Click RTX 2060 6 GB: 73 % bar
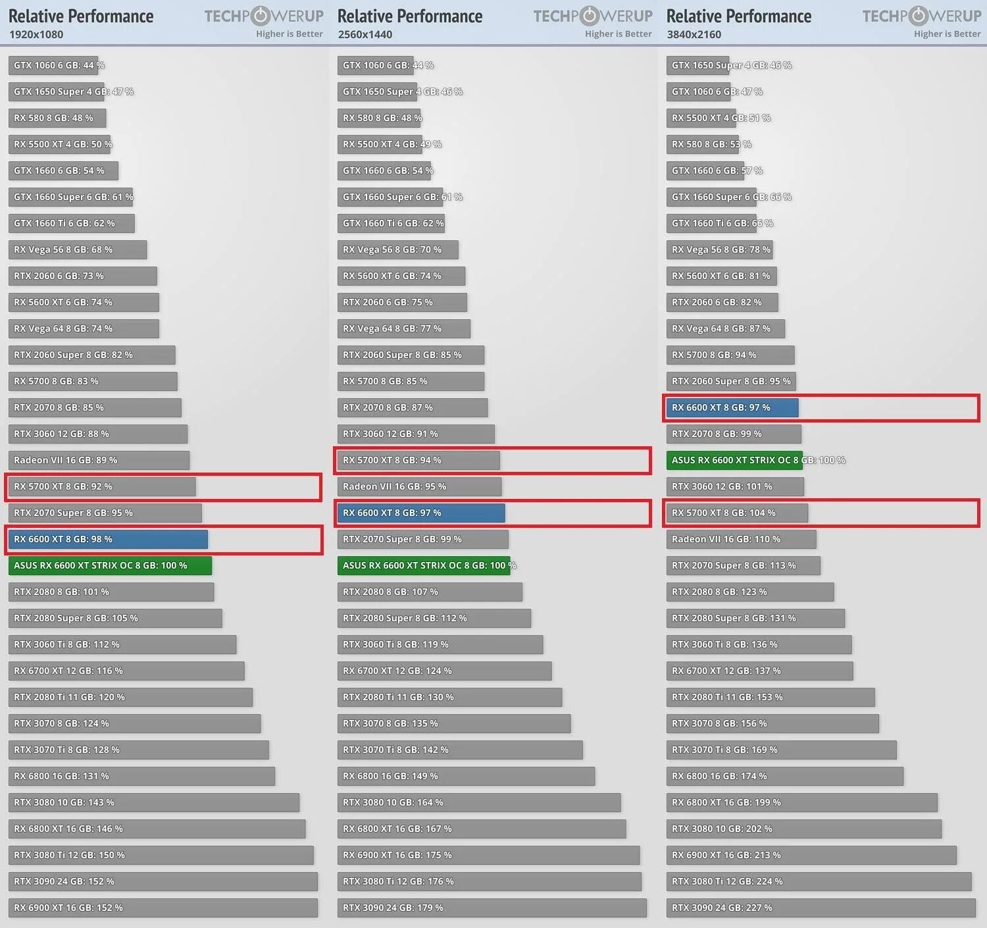This screenshot has height=928, width=987. pos(82,276)
